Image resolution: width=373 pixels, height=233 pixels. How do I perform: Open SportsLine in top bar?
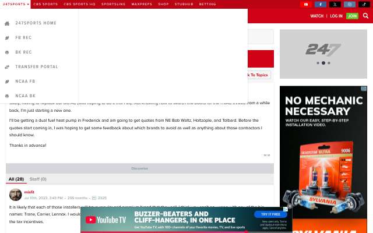(x=113, y=4)
